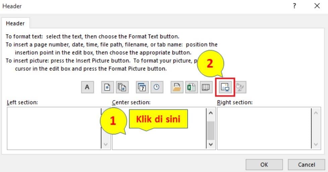Click Center section scrollbar up arrow
This screenshot has height=172, width=328.
click(x=211, y=113)
